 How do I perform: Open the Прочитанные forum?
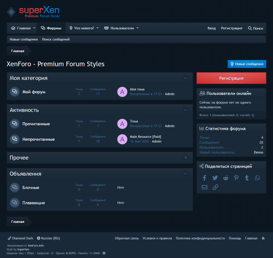click(36, 124)
